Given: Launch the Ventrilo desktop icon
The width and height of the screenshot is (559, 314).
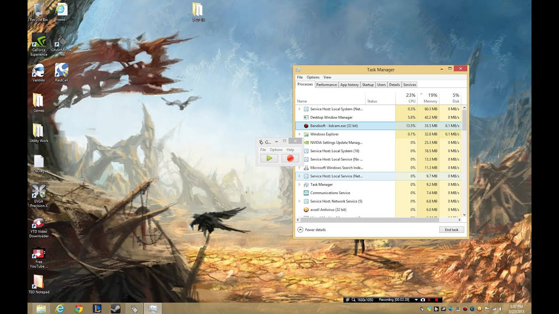Looking at the screenshot, I should 38,72.
